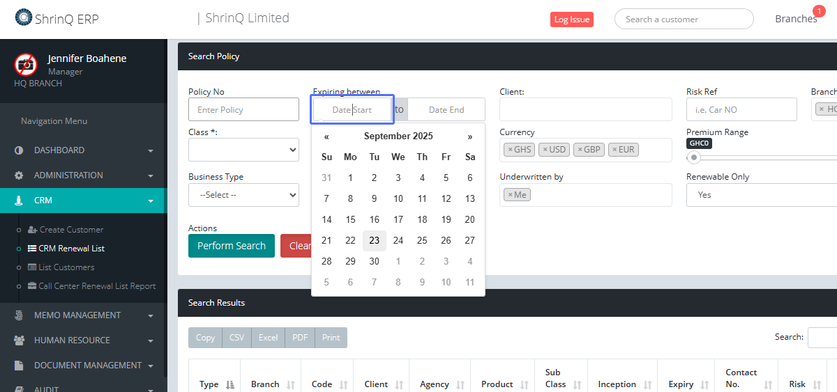Remove the EUR currency tag
837x392 pixels.
point(614,150)
